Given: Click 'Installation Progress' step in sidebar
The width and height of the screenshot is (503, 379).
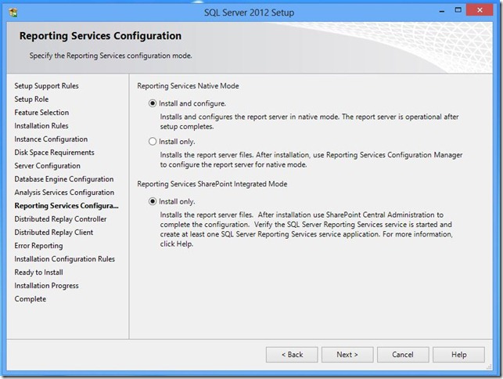Looking at the screenshot, I should tap(46, 286).
